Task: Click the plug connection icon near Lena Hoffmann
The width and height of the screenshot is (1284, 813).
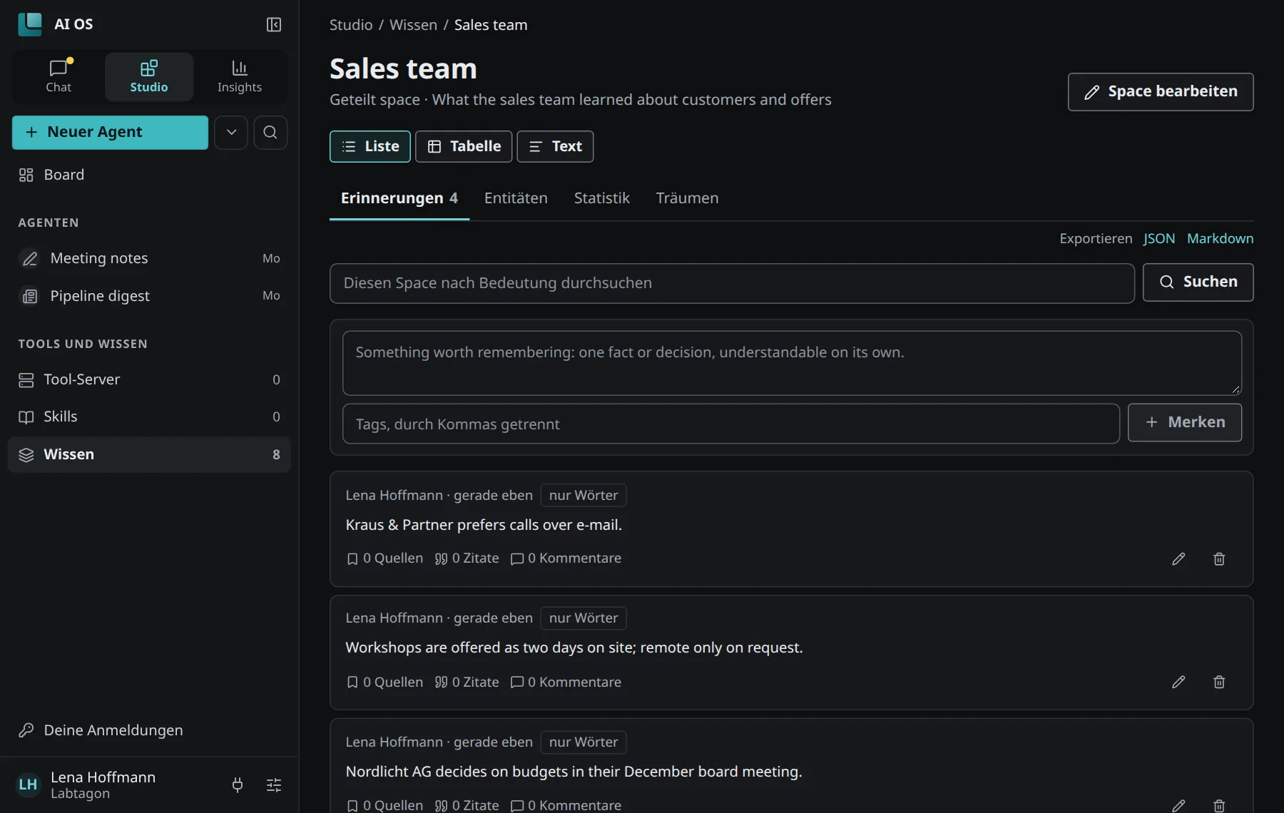Action: (238, 785)
